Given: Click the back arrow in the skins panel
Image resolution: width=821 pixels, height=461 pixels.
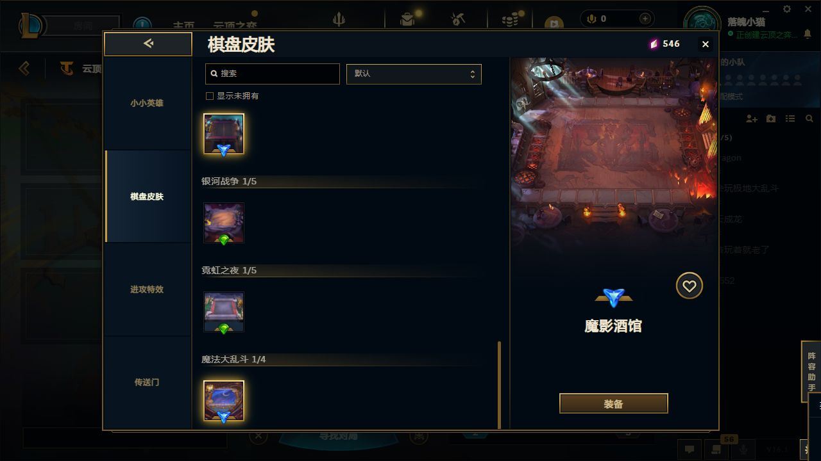Looking at the screenshot, I should click(148, 44).
